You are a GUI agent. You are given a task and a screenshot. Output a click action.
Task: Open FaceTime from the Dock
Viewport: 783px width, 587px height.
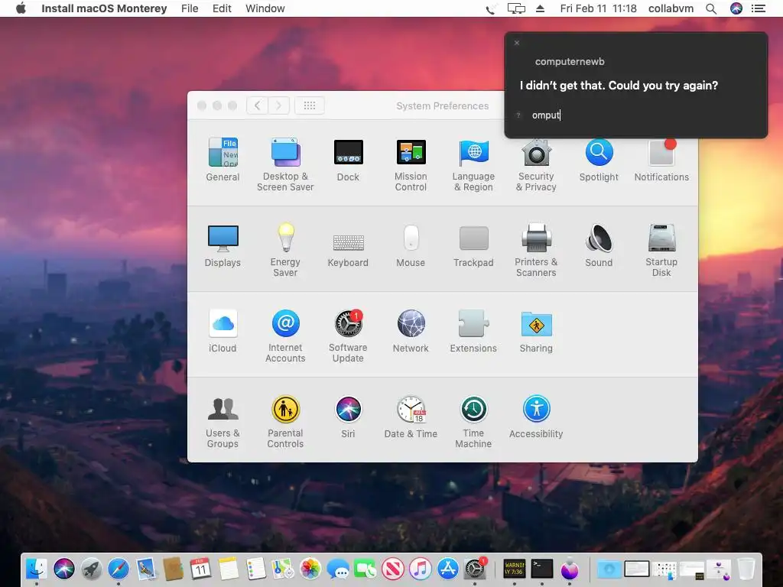click(x=366, y=569)
